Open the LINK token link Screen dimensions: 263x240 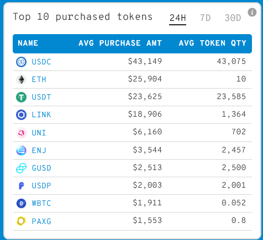41,115
